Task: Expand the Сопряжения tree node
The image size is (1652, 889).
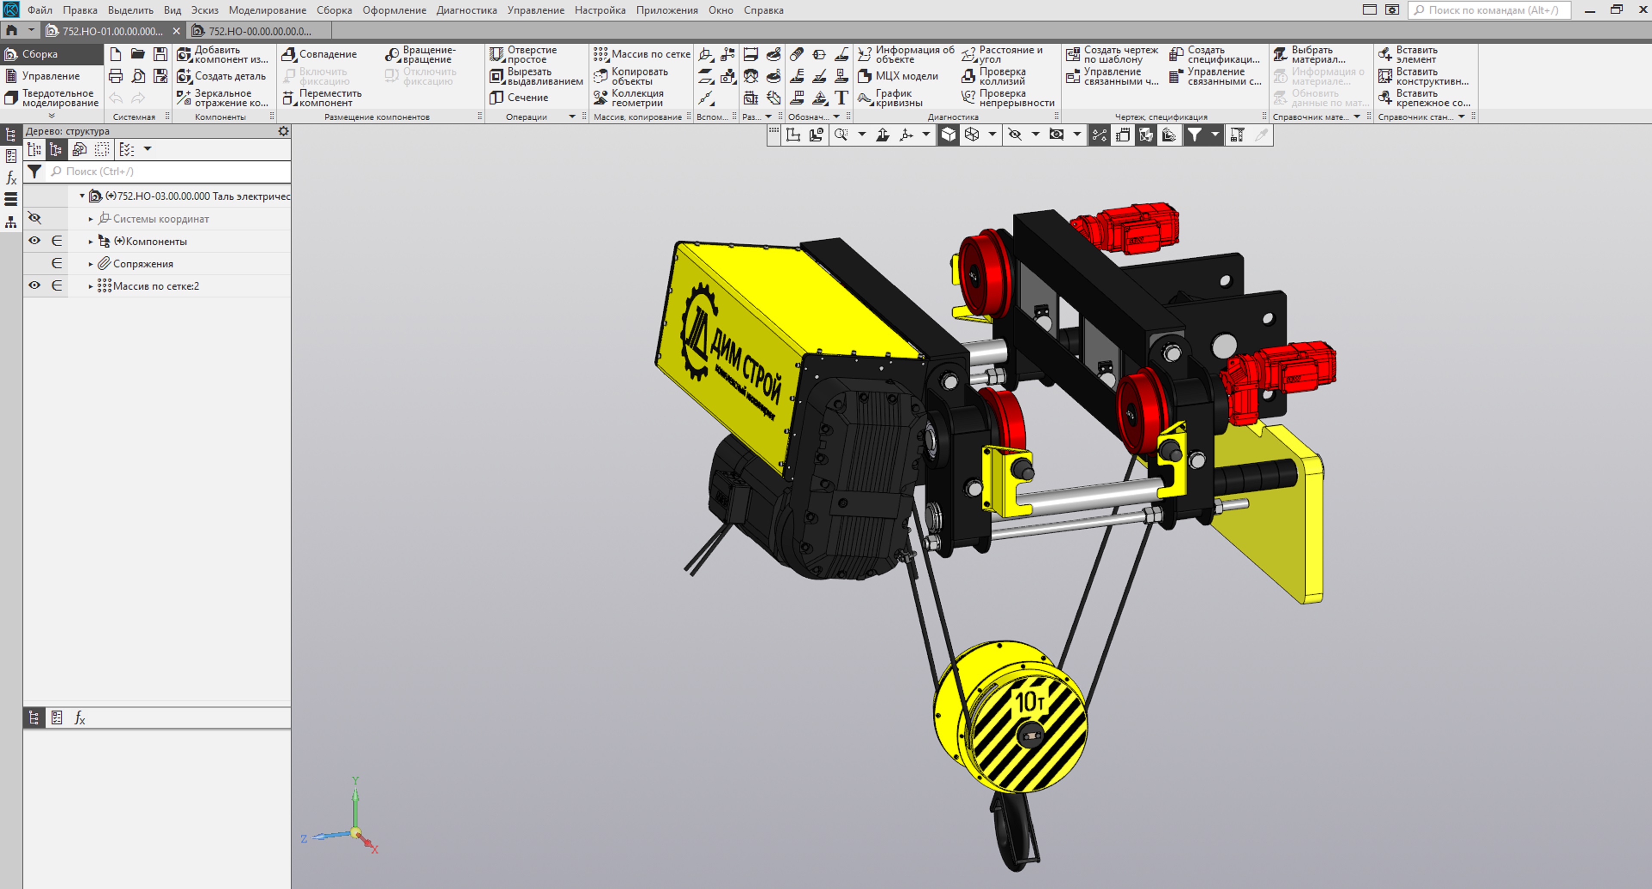Action: 90,264
